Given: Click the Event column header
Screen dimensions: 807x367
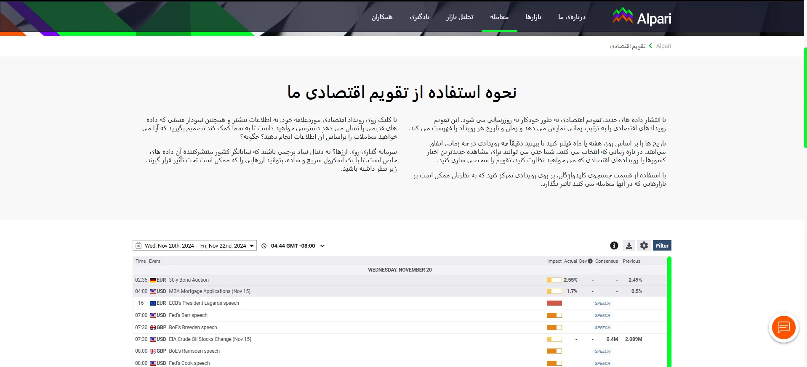Looking at the screenshot, I should (x=154, y=261).
